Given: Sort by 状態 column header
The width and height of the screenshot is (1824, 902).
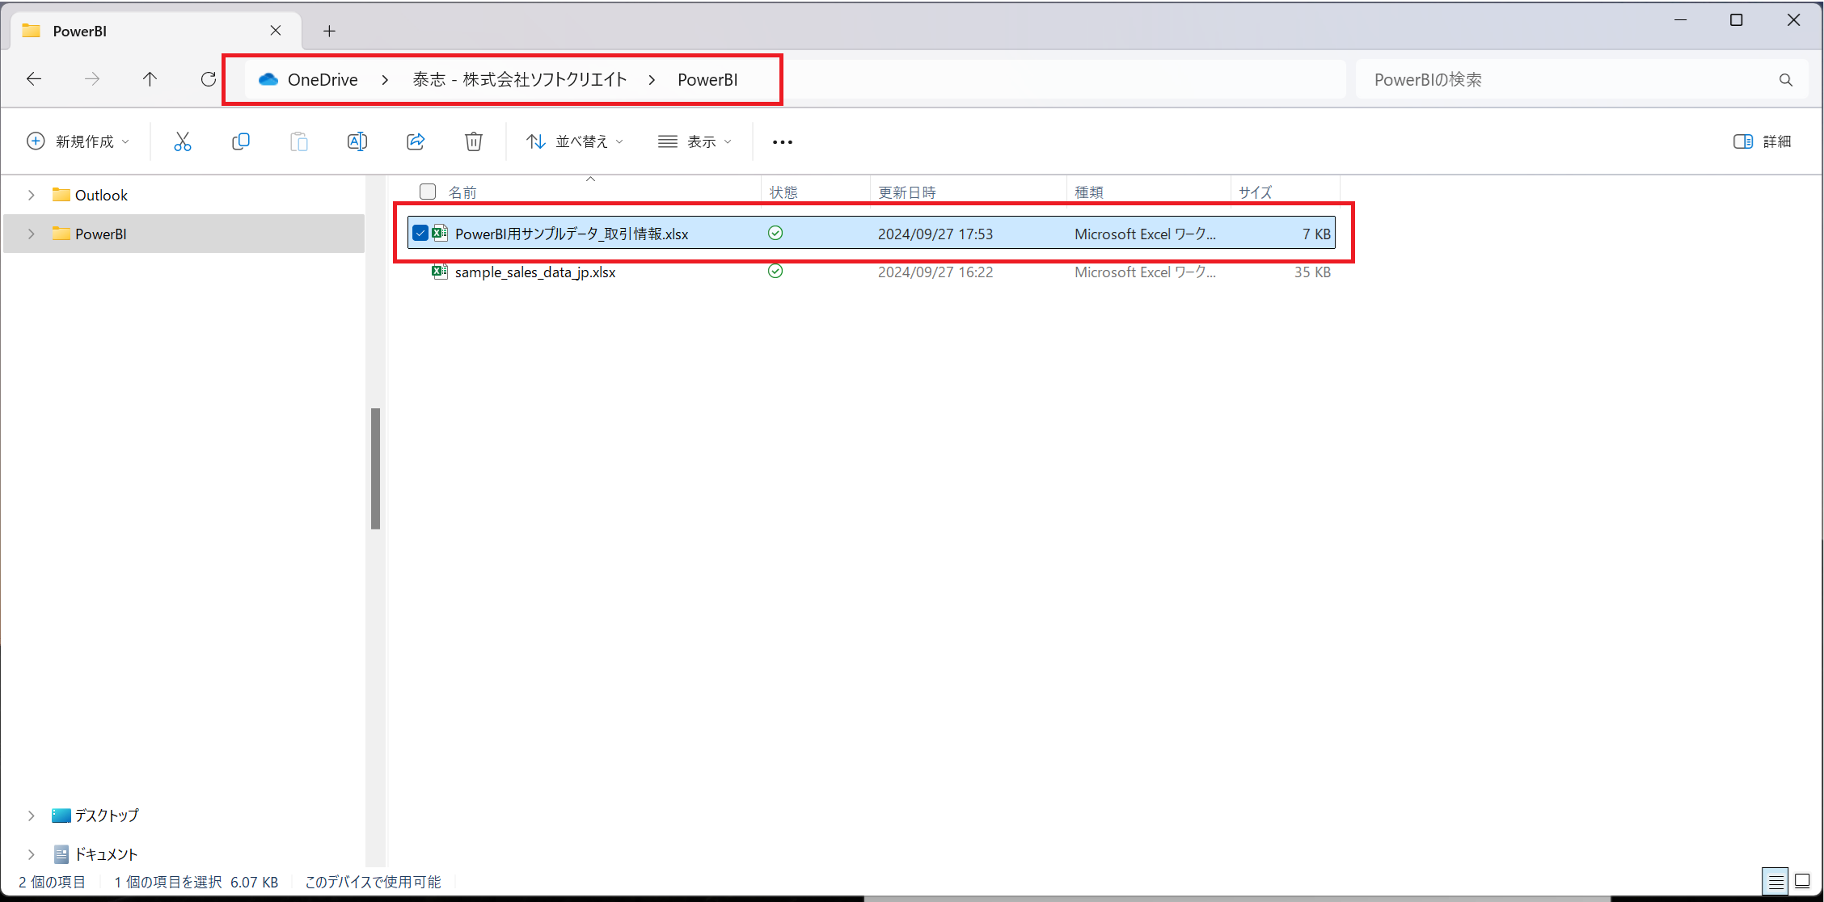Looking at the screenshot, I should pyautogui.click(x=783, y=192).
